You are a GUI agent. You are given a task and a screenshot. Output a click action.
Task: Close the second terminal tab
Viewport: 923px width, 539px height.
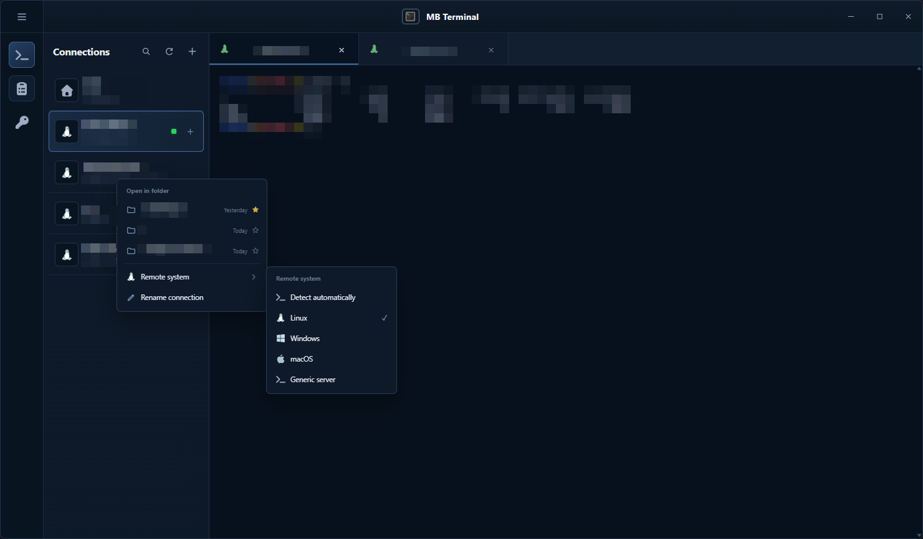[x=491, y=50]
